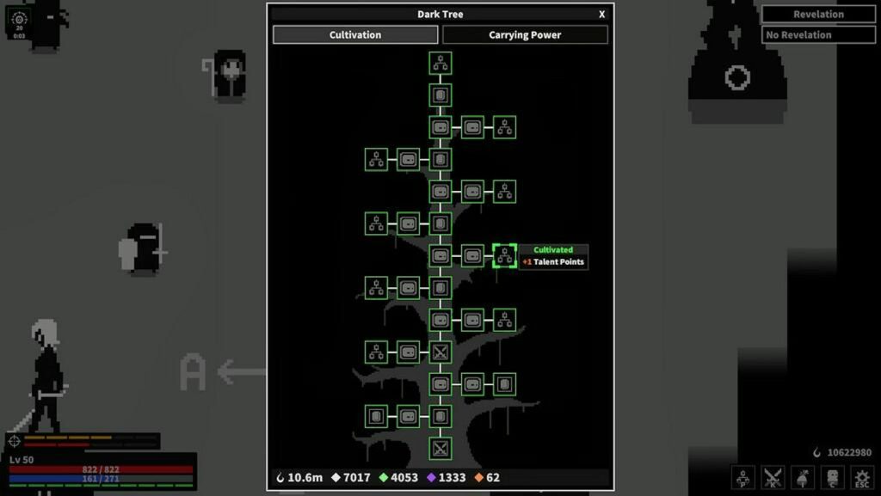Switch to the Cultivation tab
881x496 pixels.
(355, 34)
